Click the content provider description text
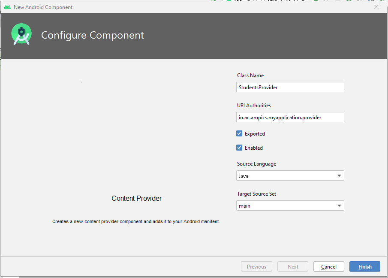Image resolution: width=388 pixels, height=278 pixels. pos(136,221)
